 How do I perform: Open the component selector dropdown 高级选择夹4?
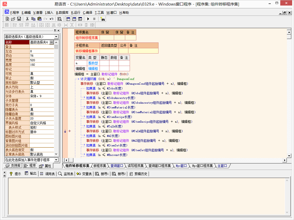[x=56, y=37]
